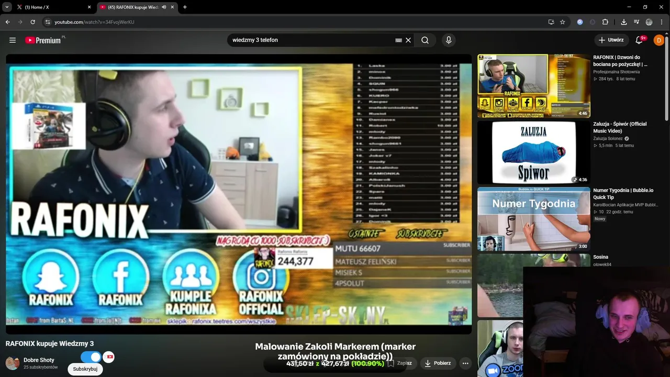
Task: Open the Chrome profile avatar
Action: pyautogui.click(x=649, y=22)
